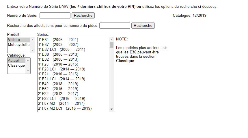Click the part number search input field
The width and height of the screenshot is (248, 138).
click(x=115, y=25)
